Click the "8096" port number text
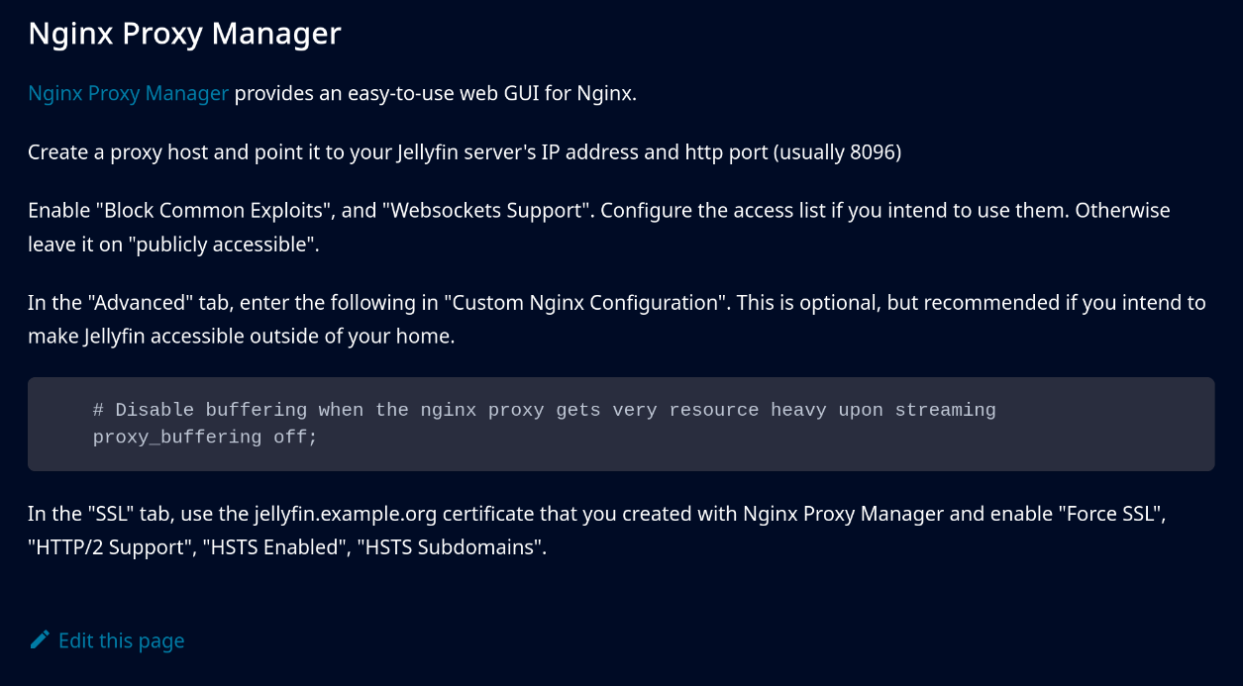 coord(872,152)
